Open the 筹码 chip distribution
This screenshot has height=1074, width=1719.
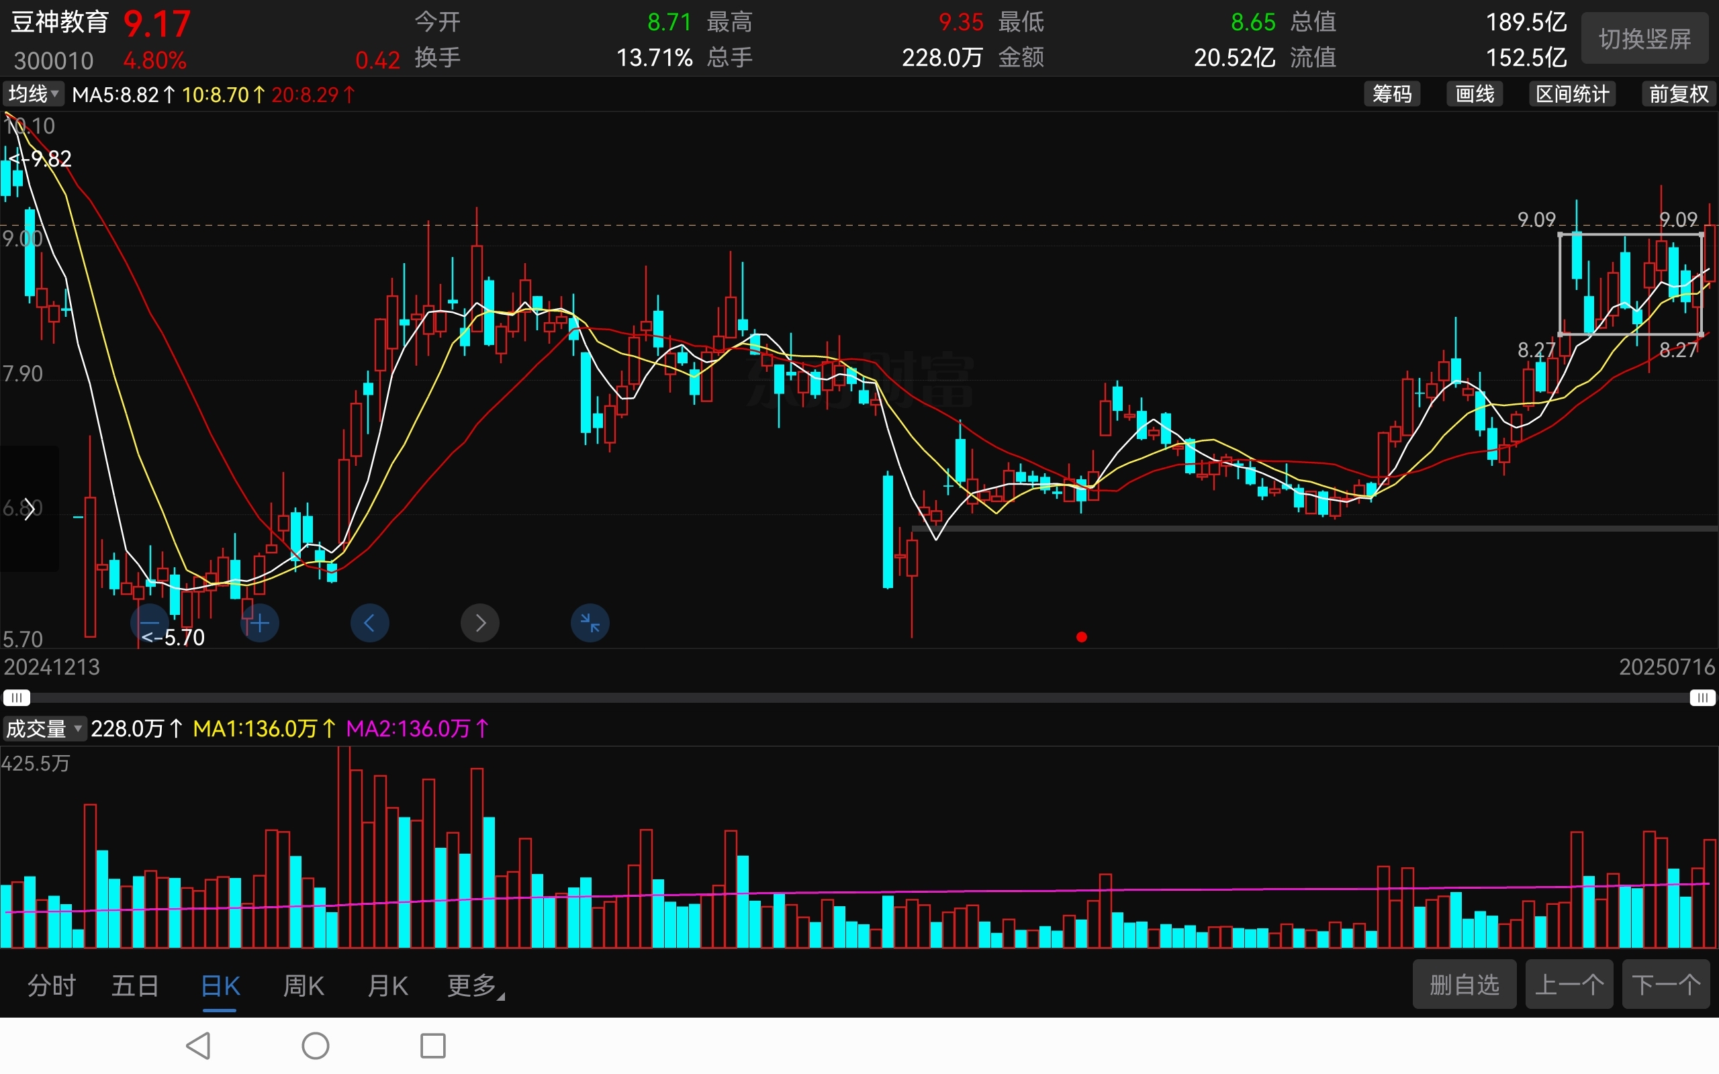tap(1391, 94)
